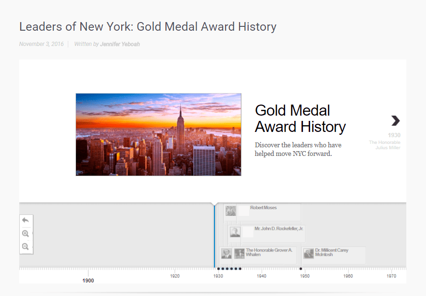
Task: Click the return to start arrow icon
Action: [x=25, y=220]
